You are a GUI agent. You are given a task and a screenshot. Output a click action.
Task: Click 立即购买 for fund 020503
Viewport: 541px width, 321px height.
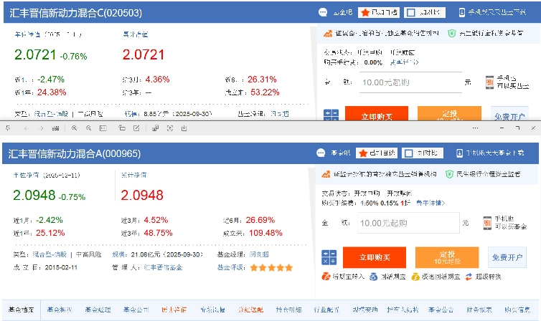[377, 114]
